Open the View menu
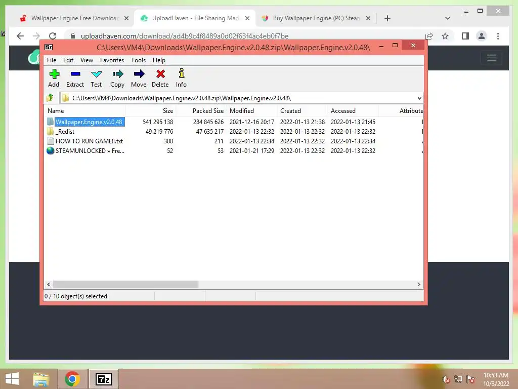This screenshot has width=518, height=389. click(x=87, y=60)
